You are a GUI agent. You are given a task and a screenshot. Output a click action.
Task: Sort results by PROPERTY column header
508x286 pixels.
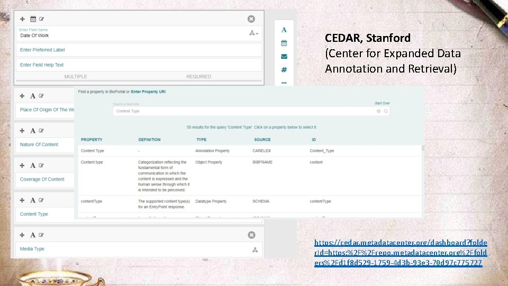point(92,140)
